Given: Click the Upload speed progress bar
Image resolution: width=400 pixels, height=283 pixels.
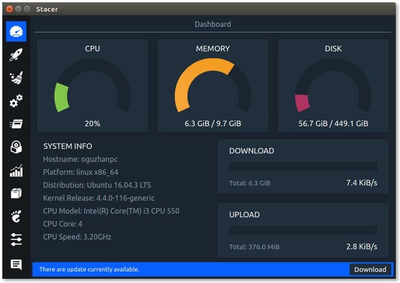Looking at the screenshot, I should pos(303,231).
